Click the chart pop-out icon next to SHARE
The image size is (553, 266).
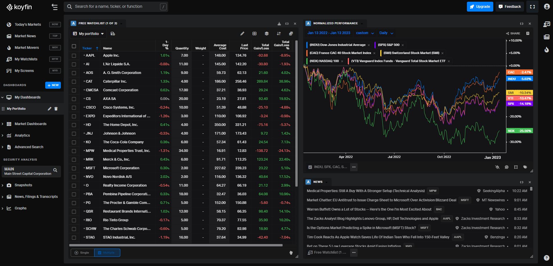pyautogui.click(x=528, y=33)
